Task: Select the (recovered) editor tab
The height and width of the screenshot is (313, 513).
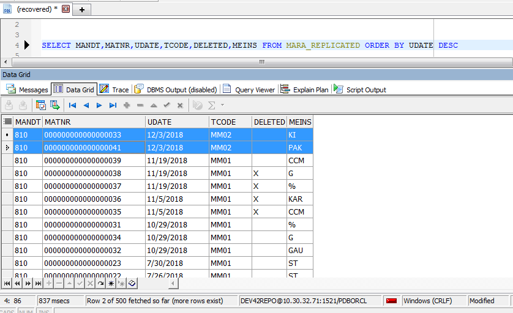Action: (x=37, y=9)
